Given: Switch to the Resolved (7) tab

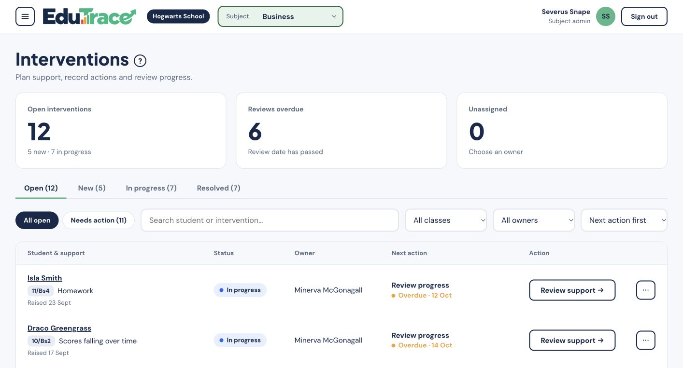Looking at the screenshot, I should pyautogui.click(x=219, y=188).
